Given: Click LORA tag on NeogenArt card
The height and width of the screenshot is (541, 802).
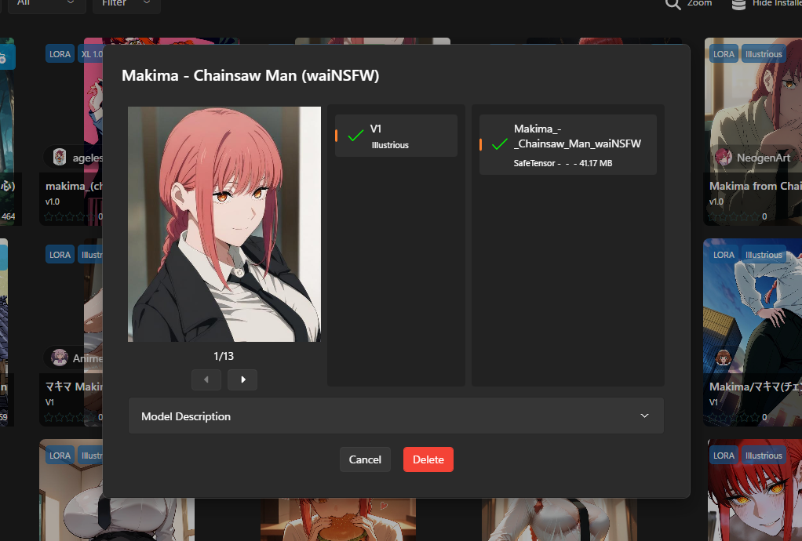Looking at the screenshot, I should (724, 54).
